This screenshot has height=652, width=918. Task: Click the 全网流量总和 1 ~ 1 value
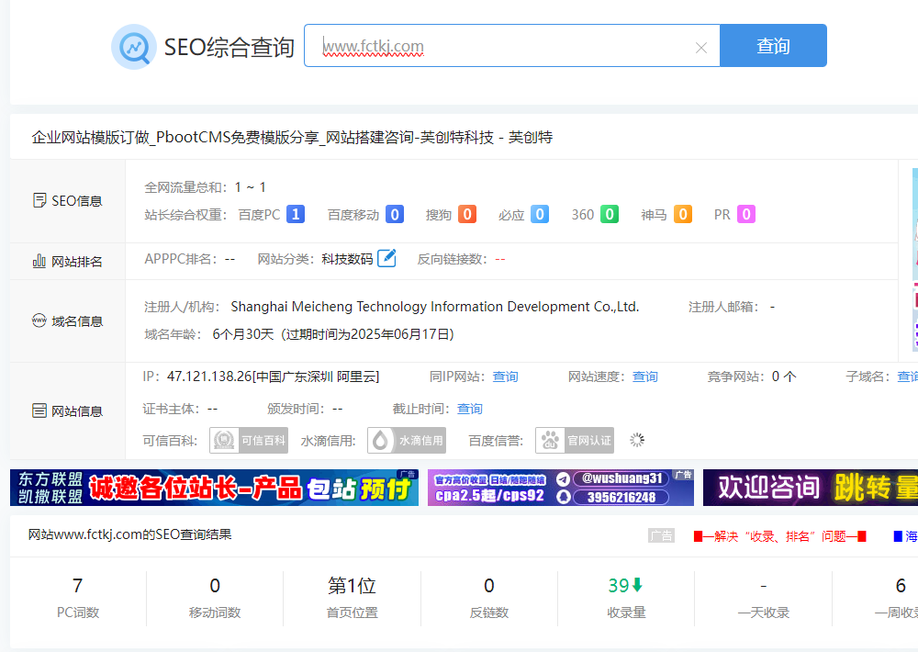251,187
